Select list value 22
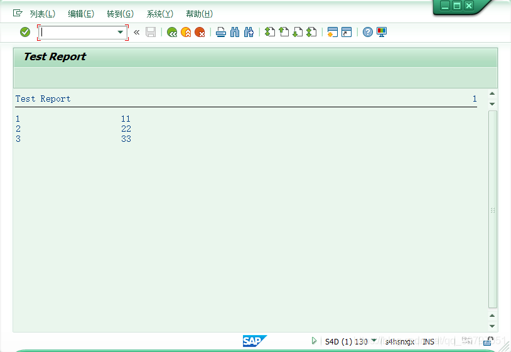This screenshot has width=511, height=352. coord(126,129)
